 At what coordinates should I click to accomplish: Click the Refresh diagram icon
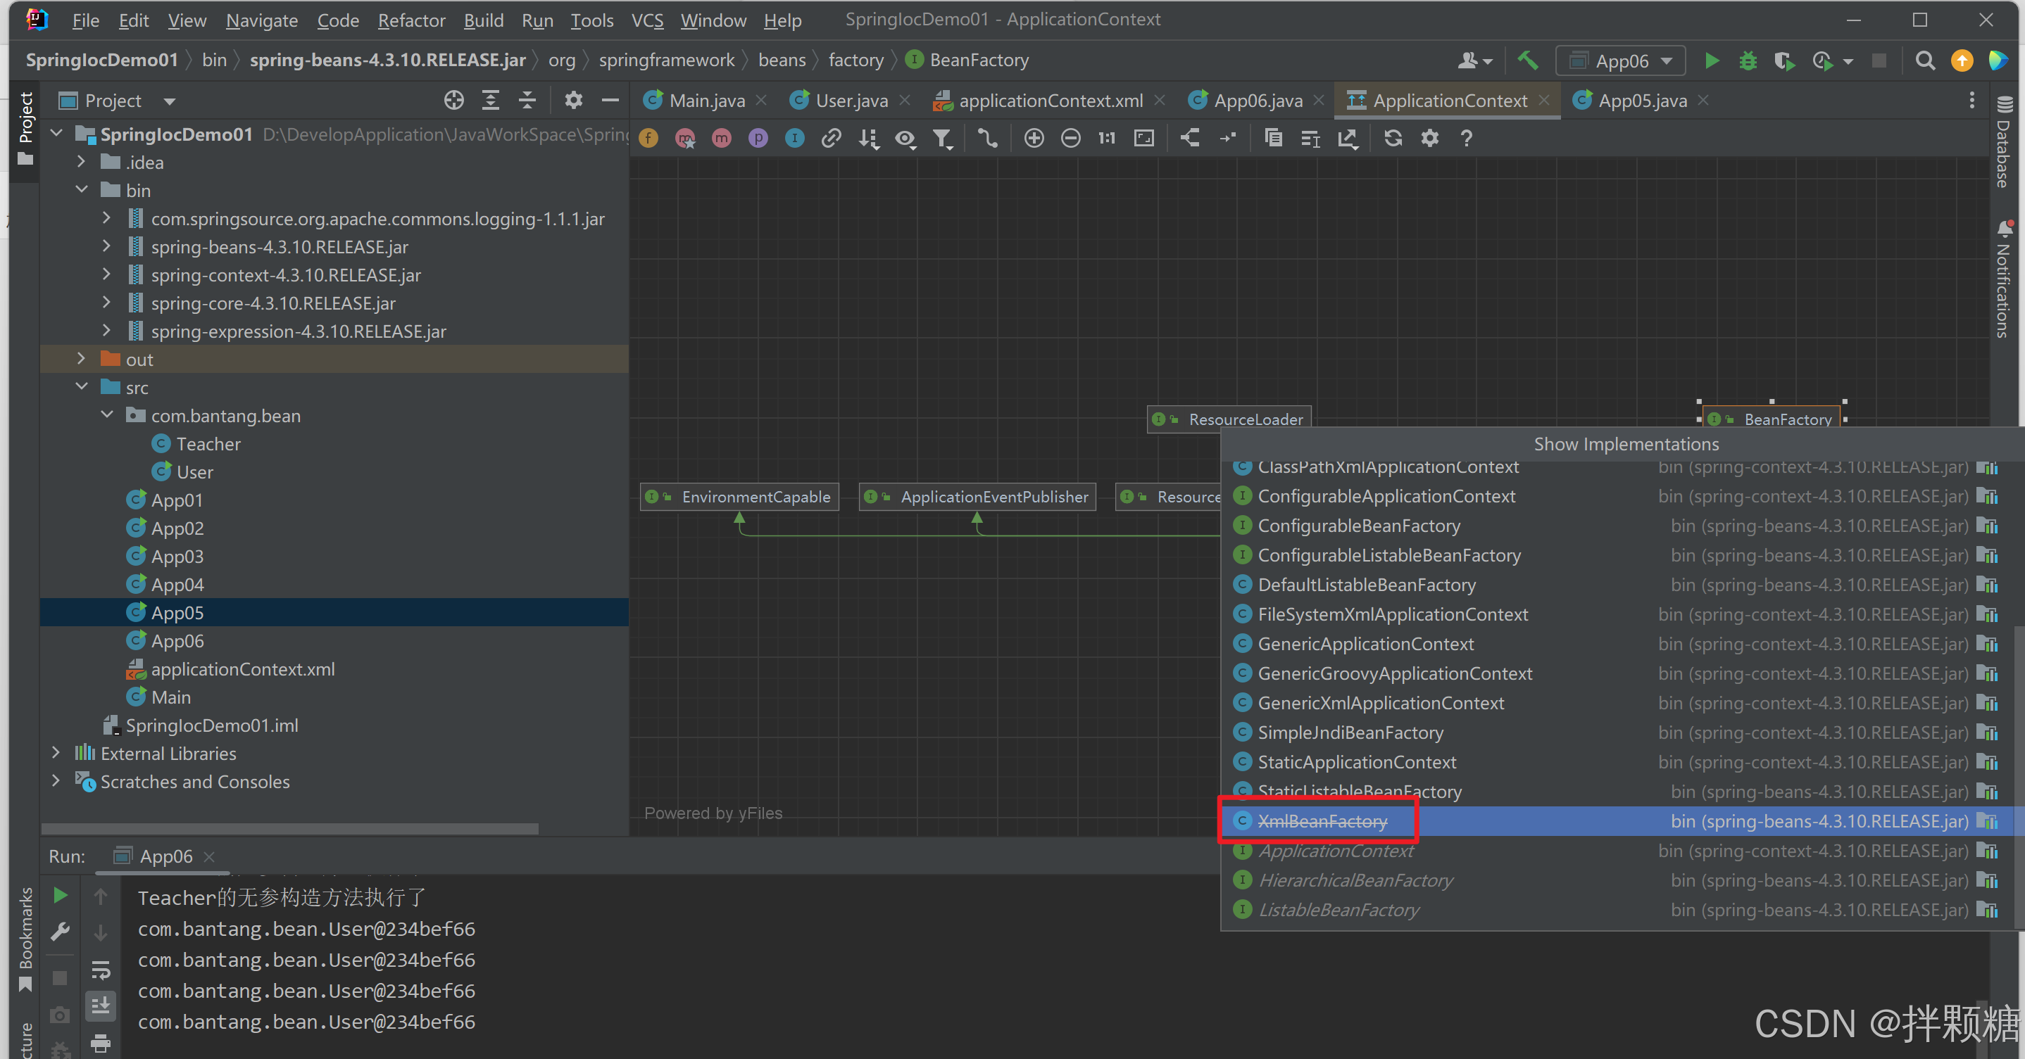(x=1393, y=138)
